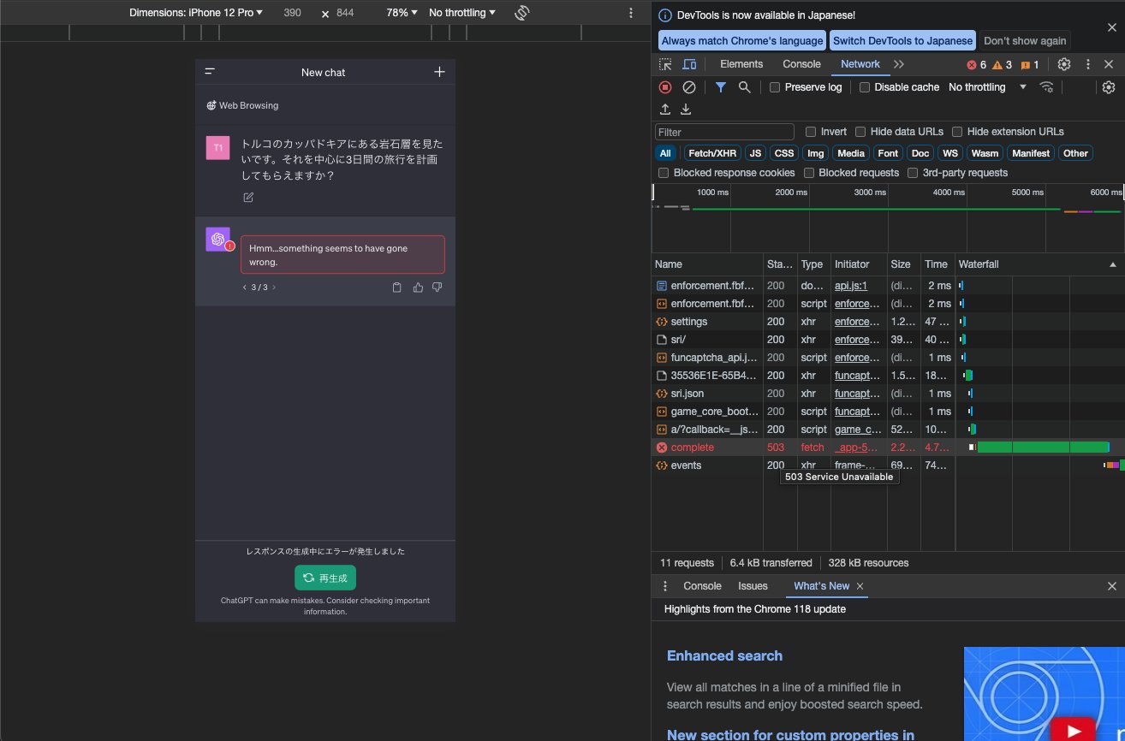Click the 再生成 regenerate button
1125x741 pixels.
click(325, 578)
